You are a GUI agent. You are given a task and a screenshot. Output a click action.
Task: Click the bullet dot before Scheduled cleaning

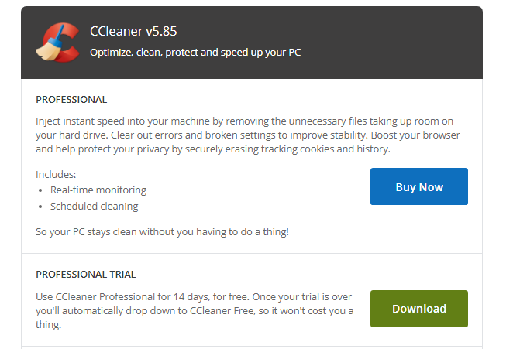pyautogui.click(x=41, y=207)
